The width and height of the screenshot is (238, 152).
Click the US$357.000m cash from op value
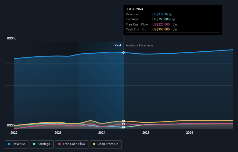(162, 30)
